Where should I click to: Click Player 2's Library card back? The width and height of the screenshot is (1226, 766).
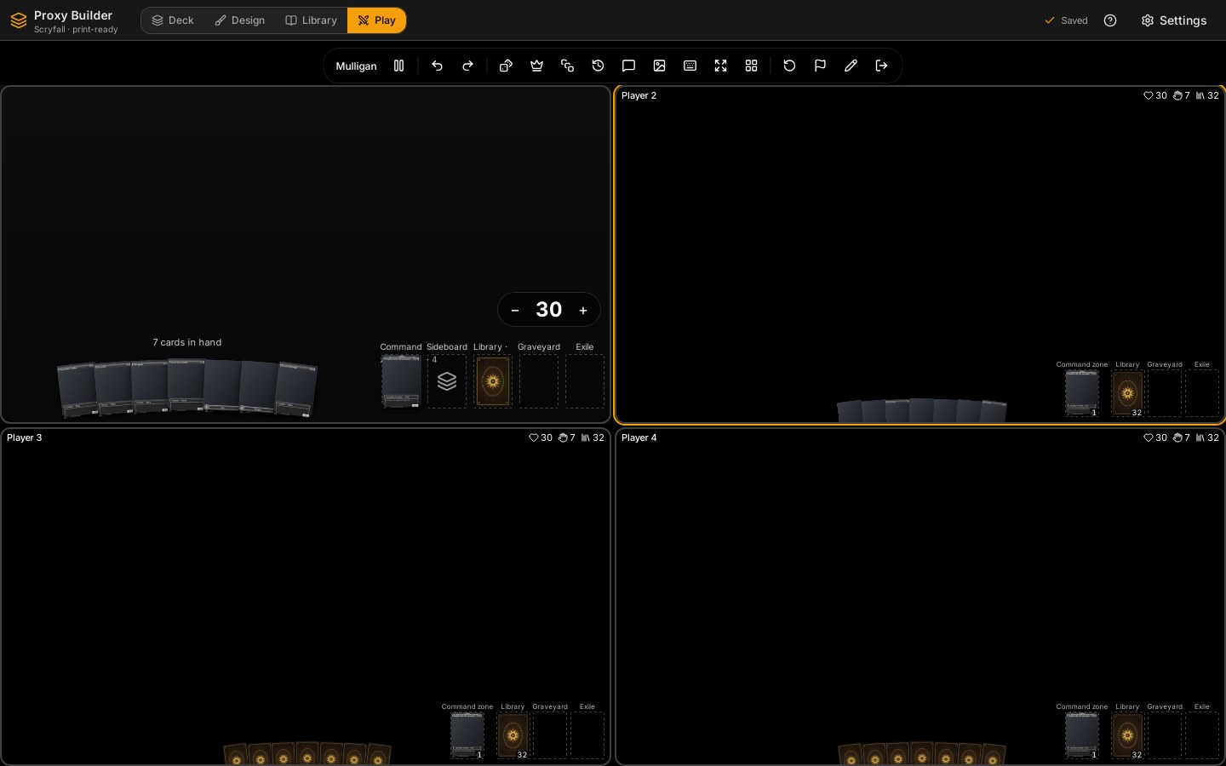click(x=1127, y=393)
